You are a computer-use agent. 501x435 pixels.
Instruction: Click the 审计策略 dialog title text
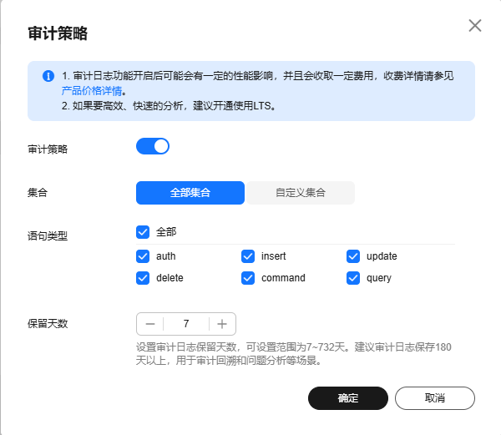tap(58, 33)
